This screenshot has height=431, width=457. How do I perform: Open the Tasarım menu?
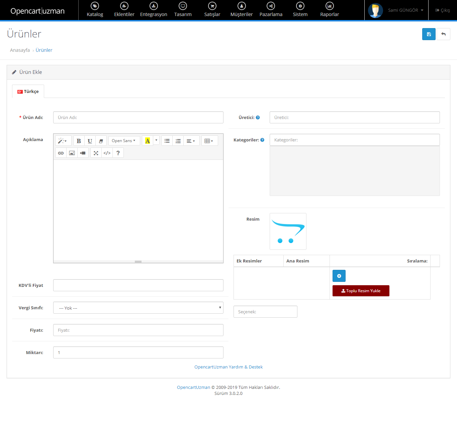pos(183,10)
